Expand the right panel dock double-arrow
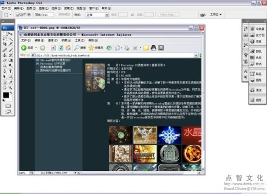Image resolution: width=267 pixels, height=194 pixels. pos(265,21)
